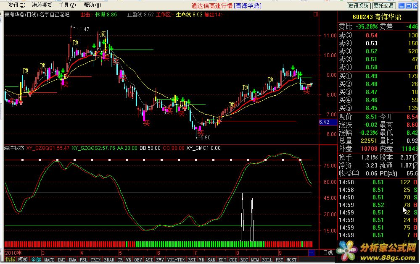Switch to the RSI indicator
This screenshot has width=420, height=264.
pos(192,260)
